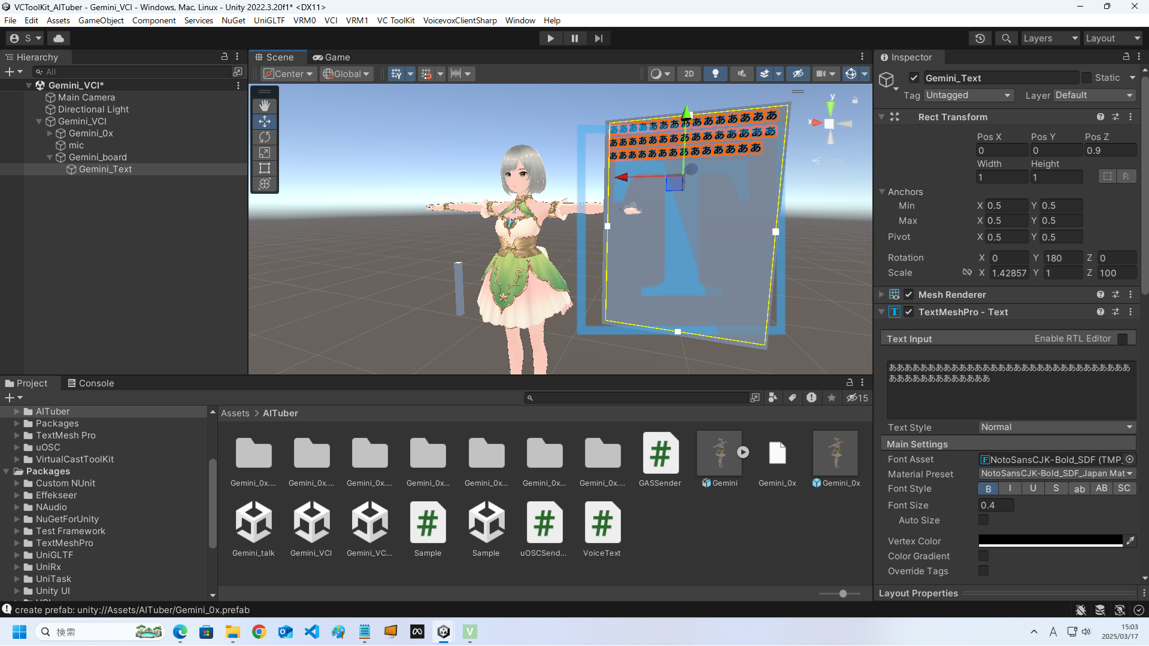Image resolution: width=1149 pixels, height=646 pixels.
Task: Disable TextMeshPro - Text component checkbox
Action: coord(909,312)
